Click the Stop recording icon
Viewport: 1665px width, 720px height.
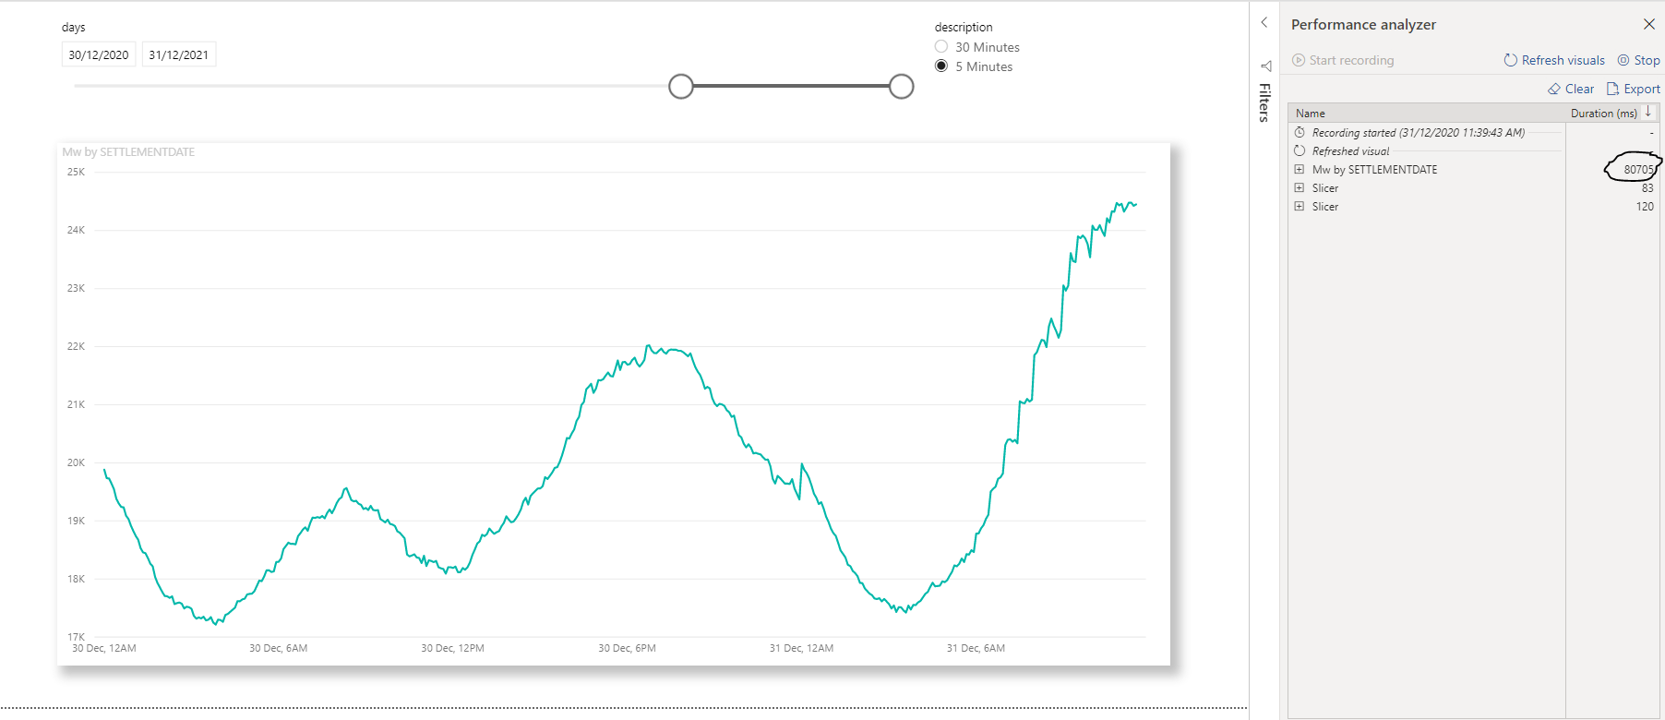(x=1623, y=60)
